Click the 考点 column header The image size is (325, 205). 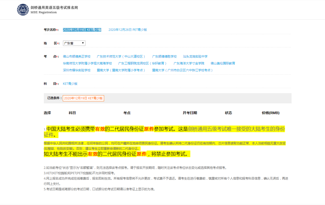click(127, 113)
